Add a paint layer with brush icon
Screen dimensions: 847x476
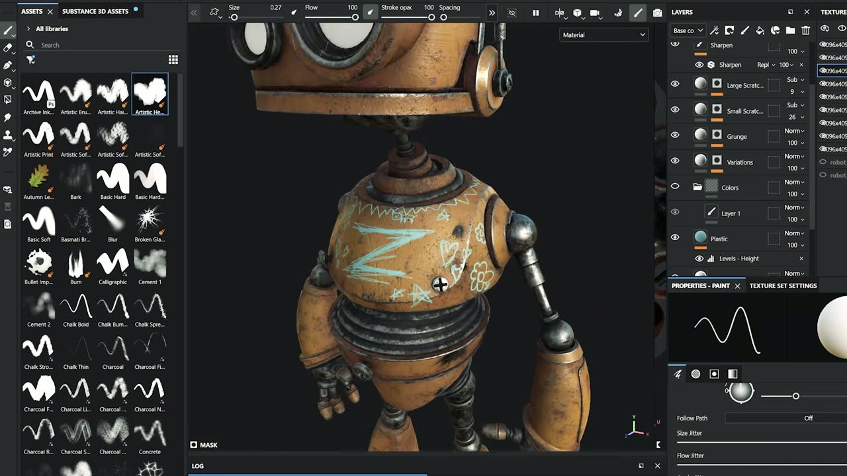tap(744, 30)
